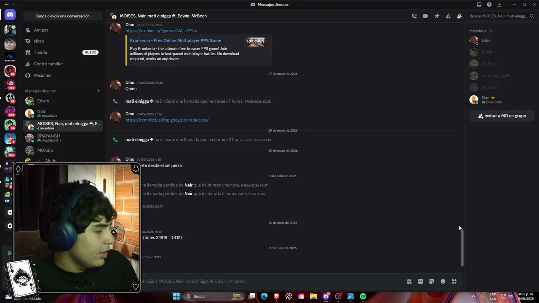Viewport: 539px width, 303px height.
Task: Open the emoji picker
Action: click(443, 282)
